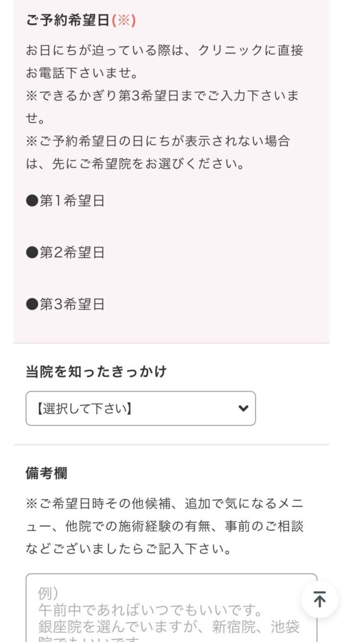Click the 当院を知ったきっかけ heading
Screen dimensions: 343x642
click(x=96, y=372)
